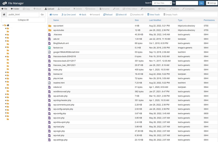Click the public_html path input field
This screenshot has height=142, width=218.
23,14
